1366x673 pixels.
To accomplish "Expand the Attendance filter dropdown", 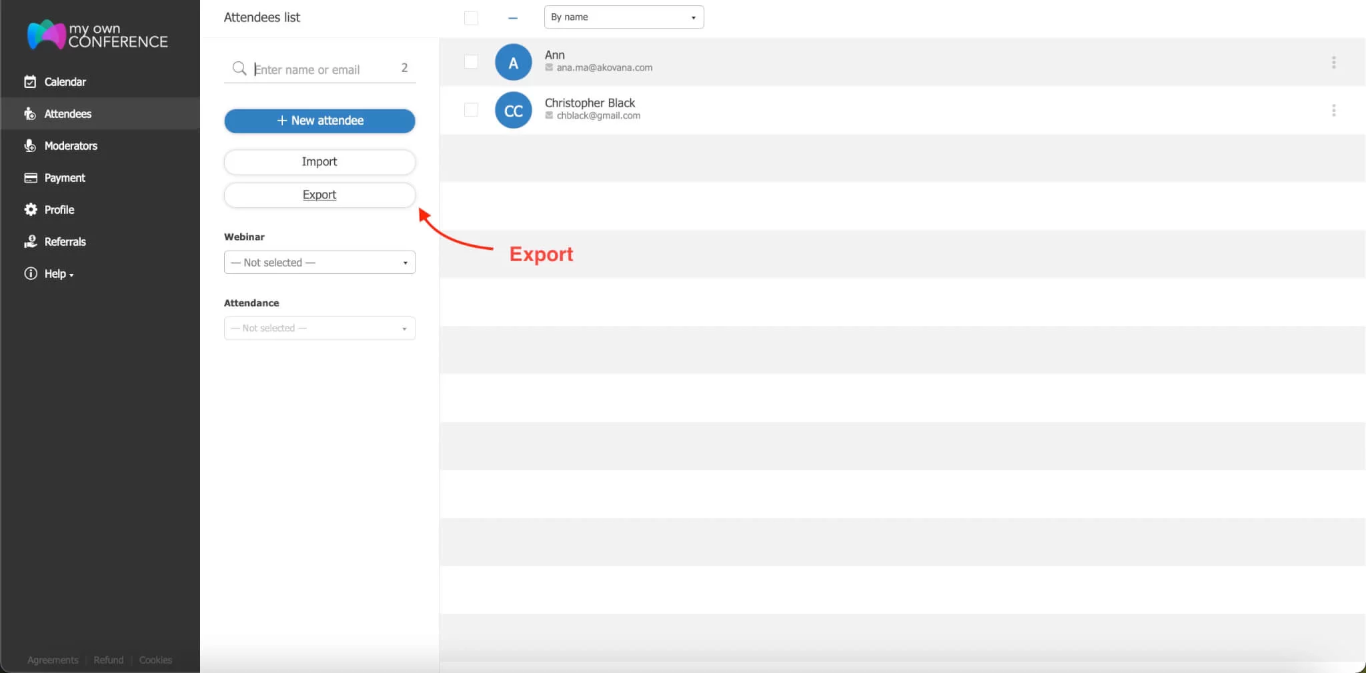I will point(319,329).
